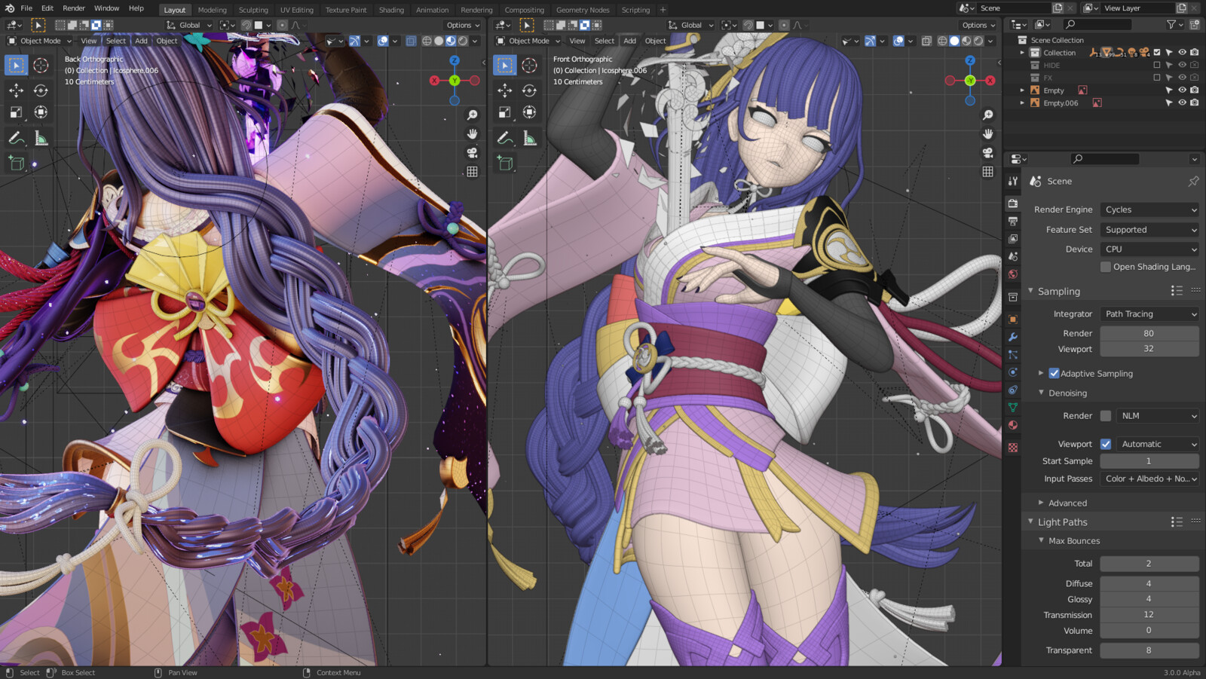
Task: Select the Move tool in right viewport
Action: pyautogui.click(x=504, y=90)
